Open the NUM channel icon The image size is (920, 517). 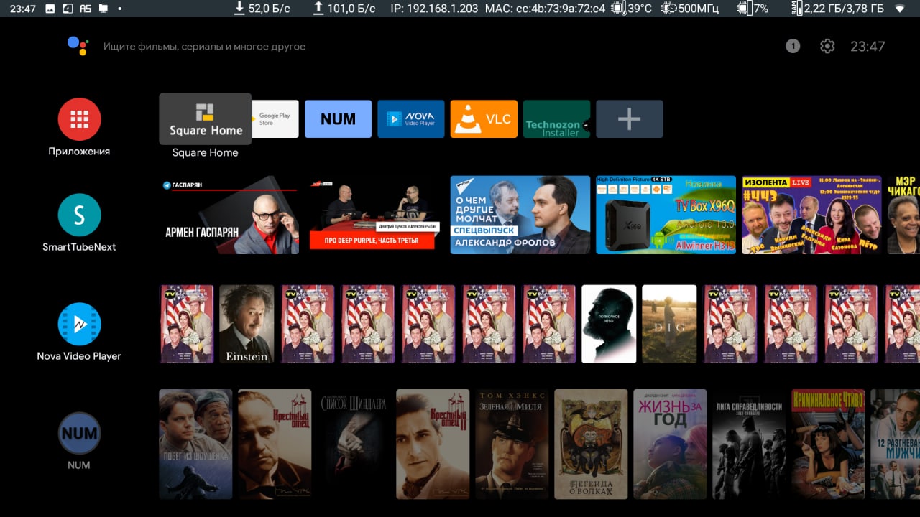coord(79,433)
